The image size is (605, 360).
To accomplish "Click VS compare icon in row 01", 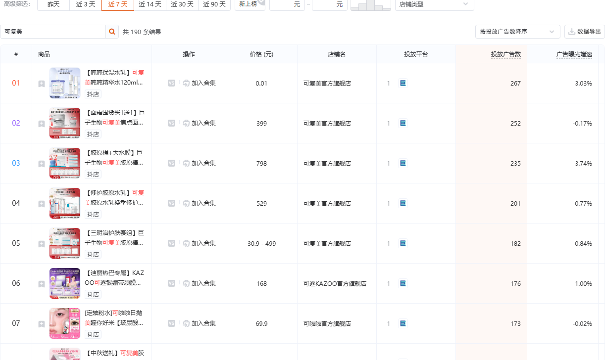I will coord(171,83).
